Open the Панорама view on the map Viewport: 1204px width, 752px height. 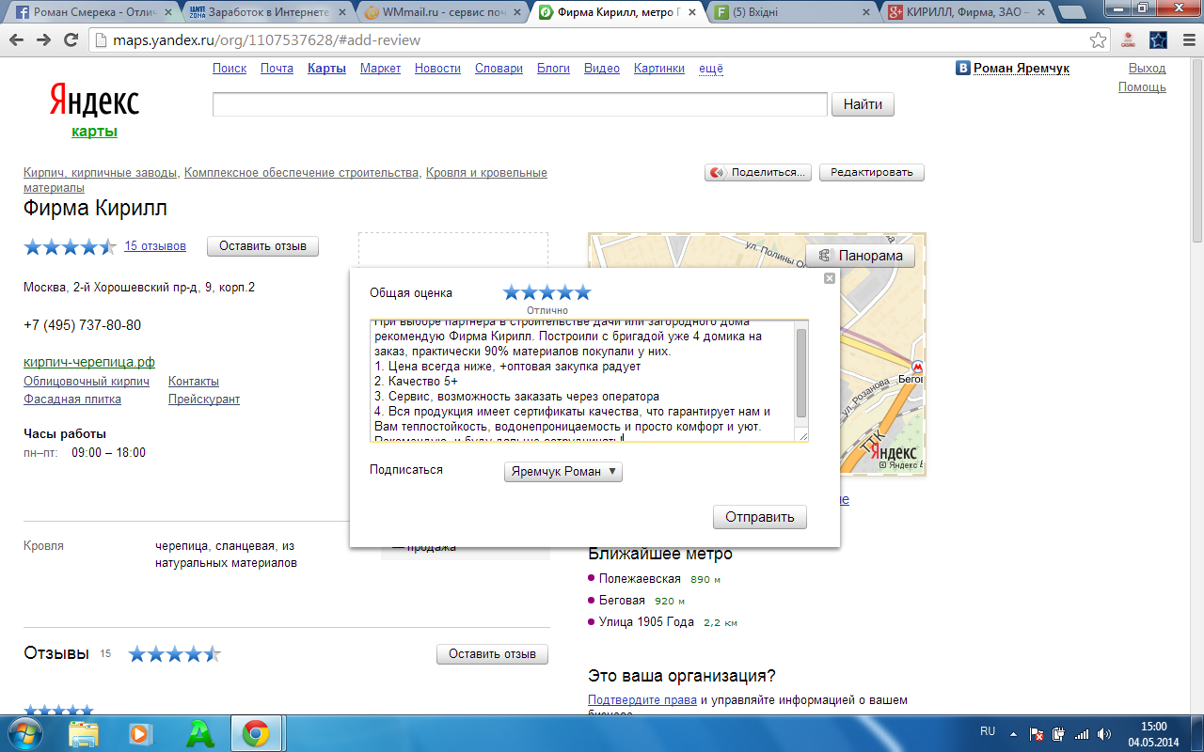(861, 256)
